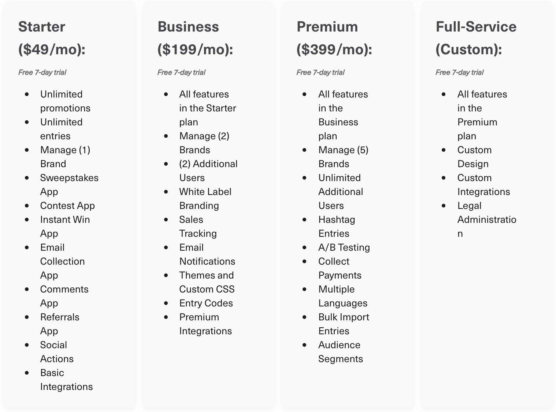Select A/B Testing in Premium plan
556x412 pixels.
coord(344,247)
